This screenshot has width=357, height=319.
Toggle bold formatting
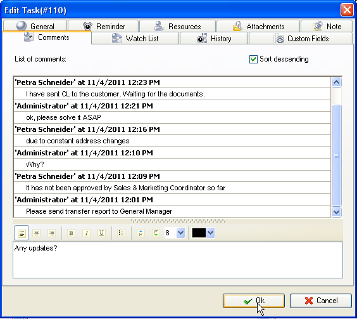pos(71,233)
